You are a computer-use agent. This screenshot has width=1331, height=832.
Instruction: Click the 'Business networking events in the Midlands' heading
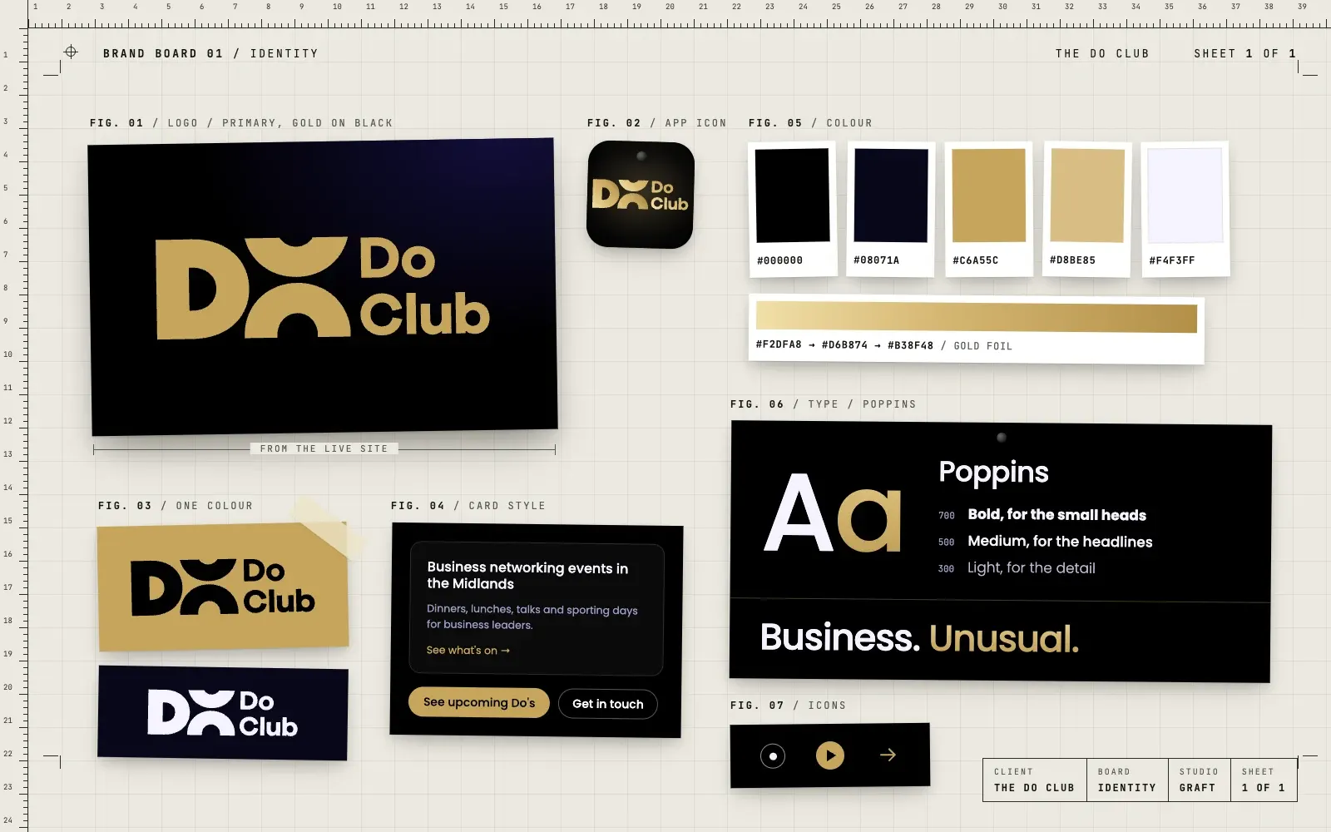click(527, 576)
